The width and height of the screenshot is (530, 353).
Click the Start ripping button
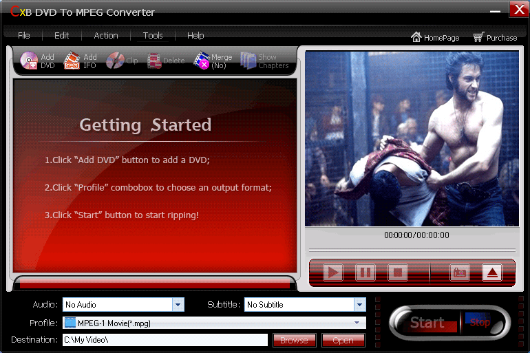click(427, 323)
